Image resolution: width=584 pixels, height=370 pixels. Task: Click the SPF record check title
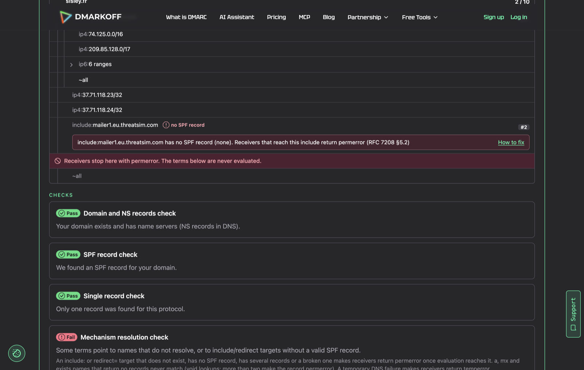(110, 254)
